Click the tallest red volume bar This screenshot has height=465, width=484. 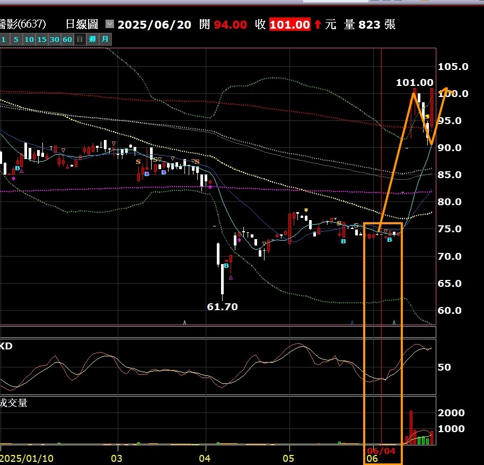pyautogui.click(x=411, y=428)
